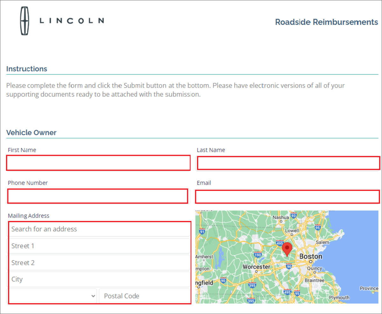Click Salem label on the map
The height and width of the screenshot is (314, 382).
click(x=322, y=242)
